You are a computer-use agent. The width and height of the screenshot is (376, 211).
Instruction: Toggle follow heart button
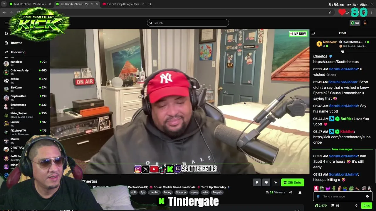pos(266,183)
